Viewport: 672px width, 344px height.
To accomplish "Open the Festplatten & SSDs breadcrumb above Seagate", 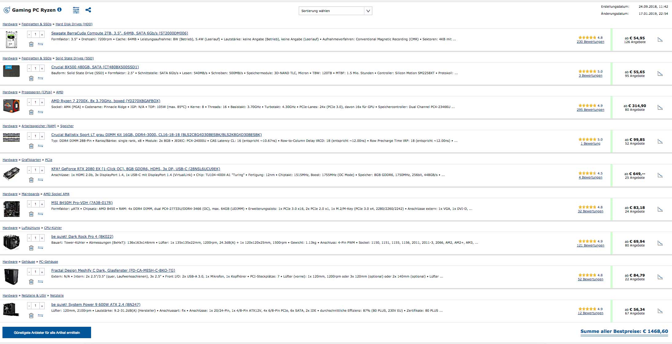I will pyautogui.click(x=36, y=24).
